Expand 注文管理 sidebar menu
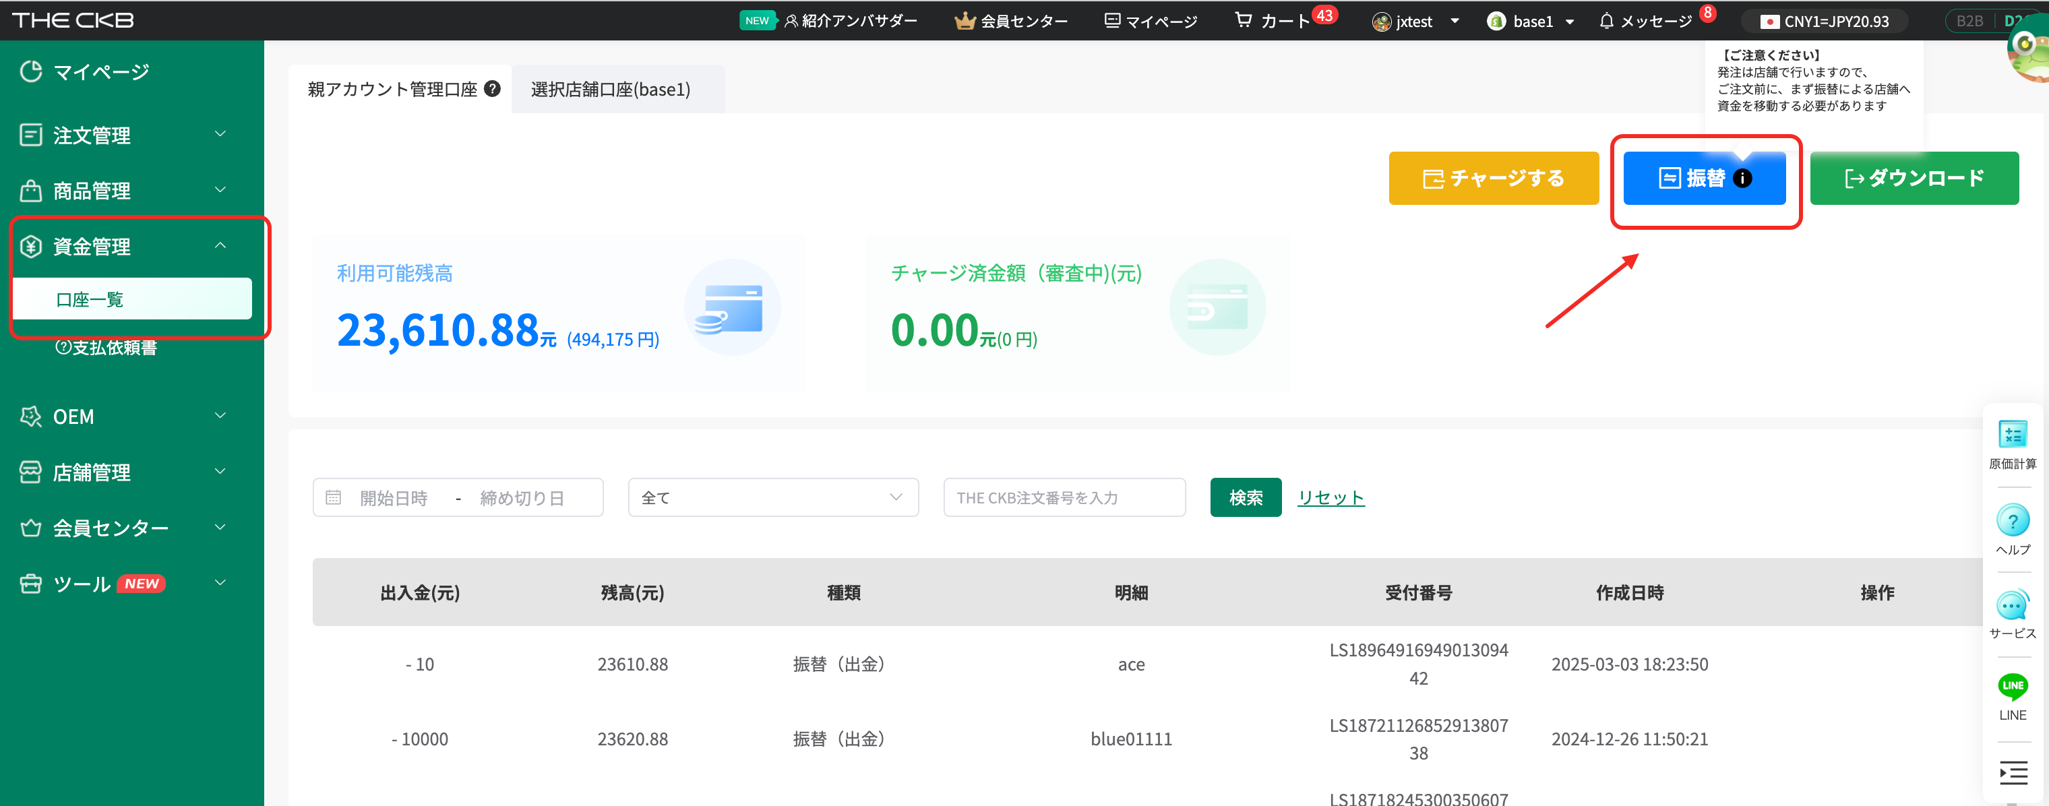 pyautogui.click(x=220, y=133)
